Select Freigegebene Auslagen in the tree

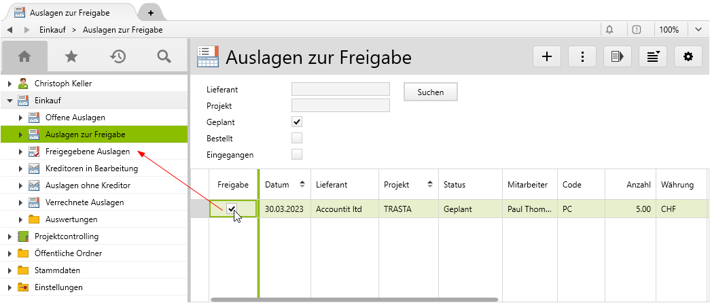(x=87, y=151)
